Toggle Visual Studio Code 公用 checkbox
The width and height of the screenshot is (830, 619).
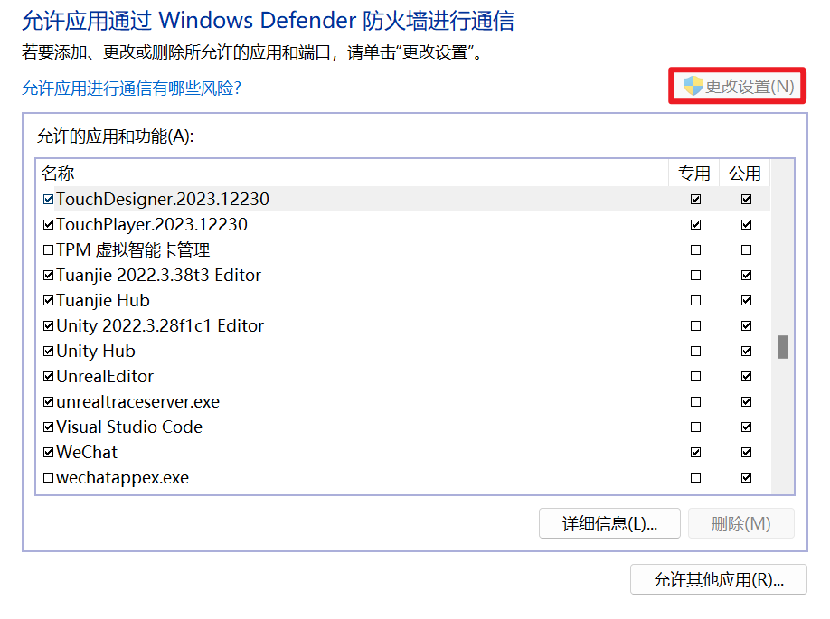tap(746, 427)
